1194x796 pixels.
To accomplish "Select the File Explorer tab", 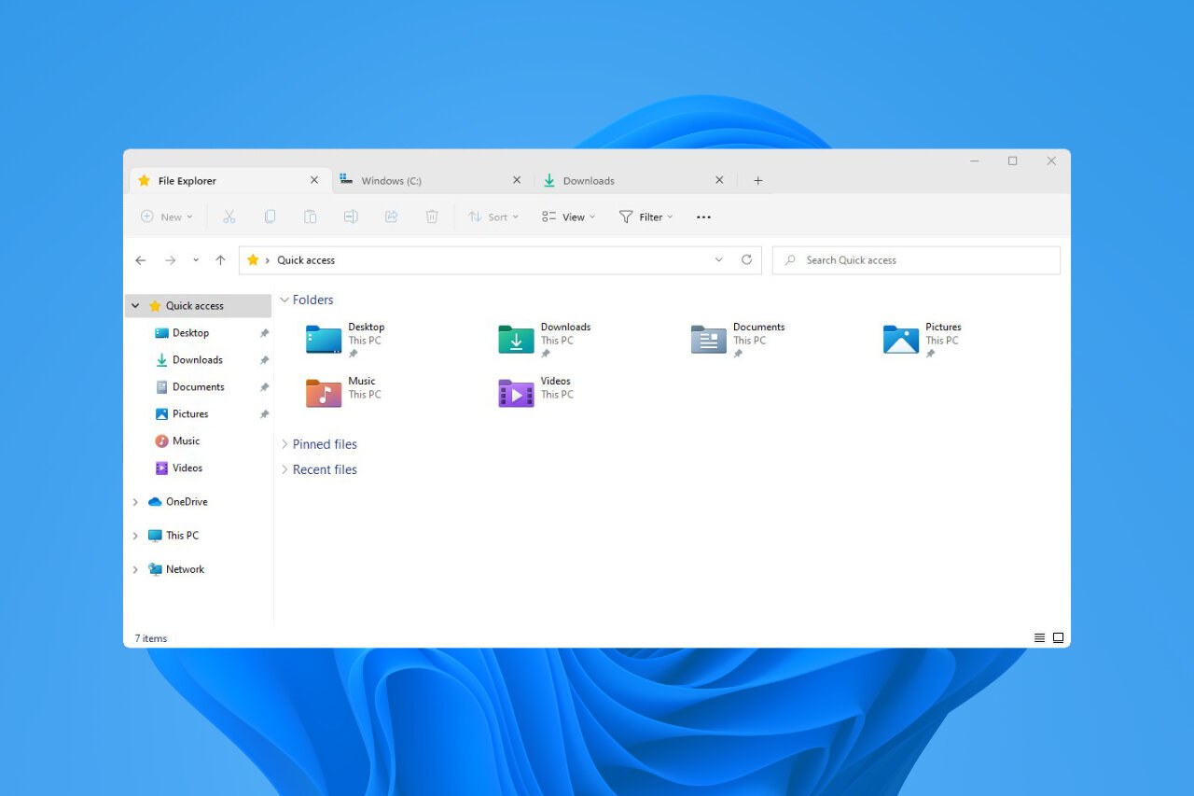I will [x=229, y=180].
